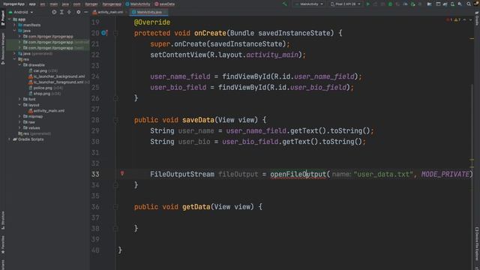Expand the manifests folder
Image resolution: width=480 pixels, height=270 pixels.
[15, 25]
